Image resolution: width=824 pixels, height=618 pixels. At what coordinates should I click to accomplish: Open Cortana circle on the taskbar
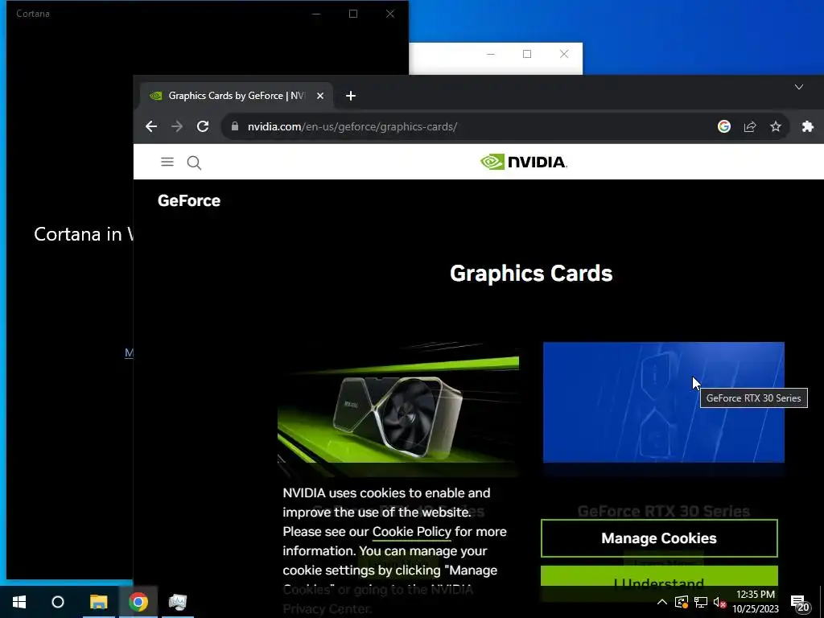[58, 602]
